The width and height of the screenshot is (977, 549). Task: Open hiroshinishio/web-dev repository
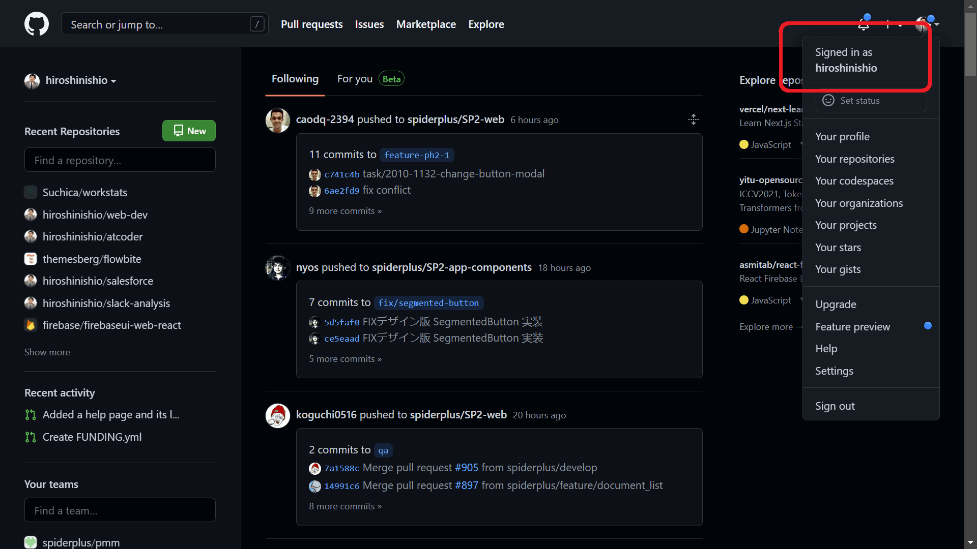[95, 215]
